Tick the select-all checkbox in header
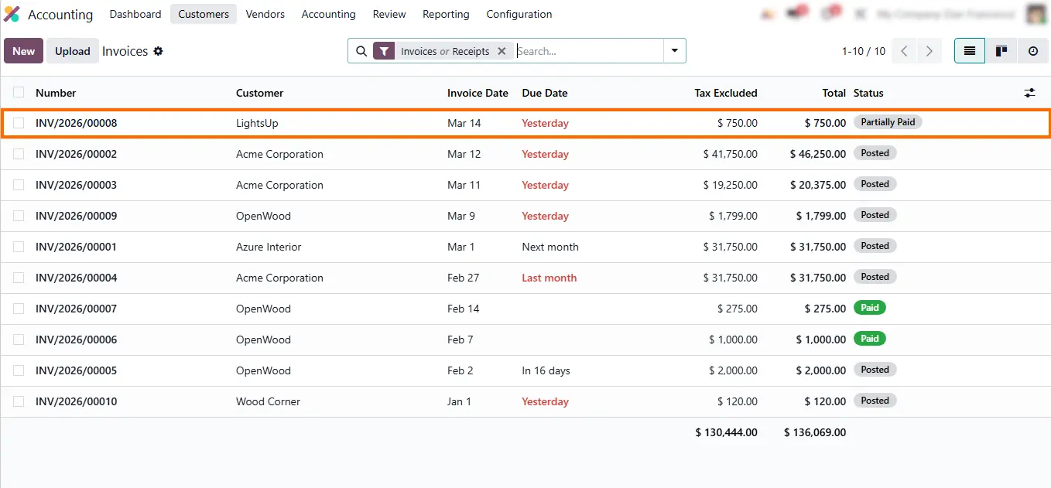This screenshot has height=488, width=1051. (x=19, y=93)
